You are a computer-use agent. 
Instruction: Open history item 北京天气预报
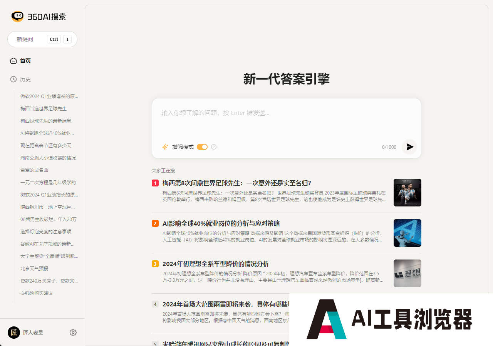pyautogui.click(x=34, y=269)
